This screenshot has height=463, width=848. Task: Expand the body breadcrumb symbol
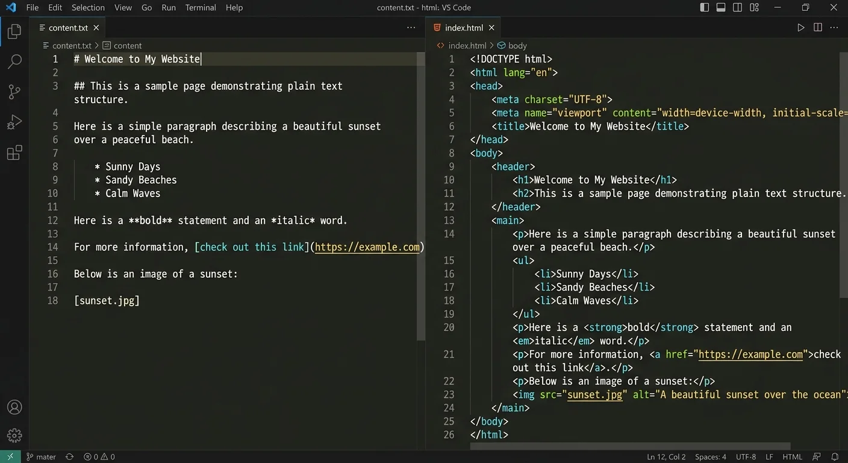click(x=512, y=46)
